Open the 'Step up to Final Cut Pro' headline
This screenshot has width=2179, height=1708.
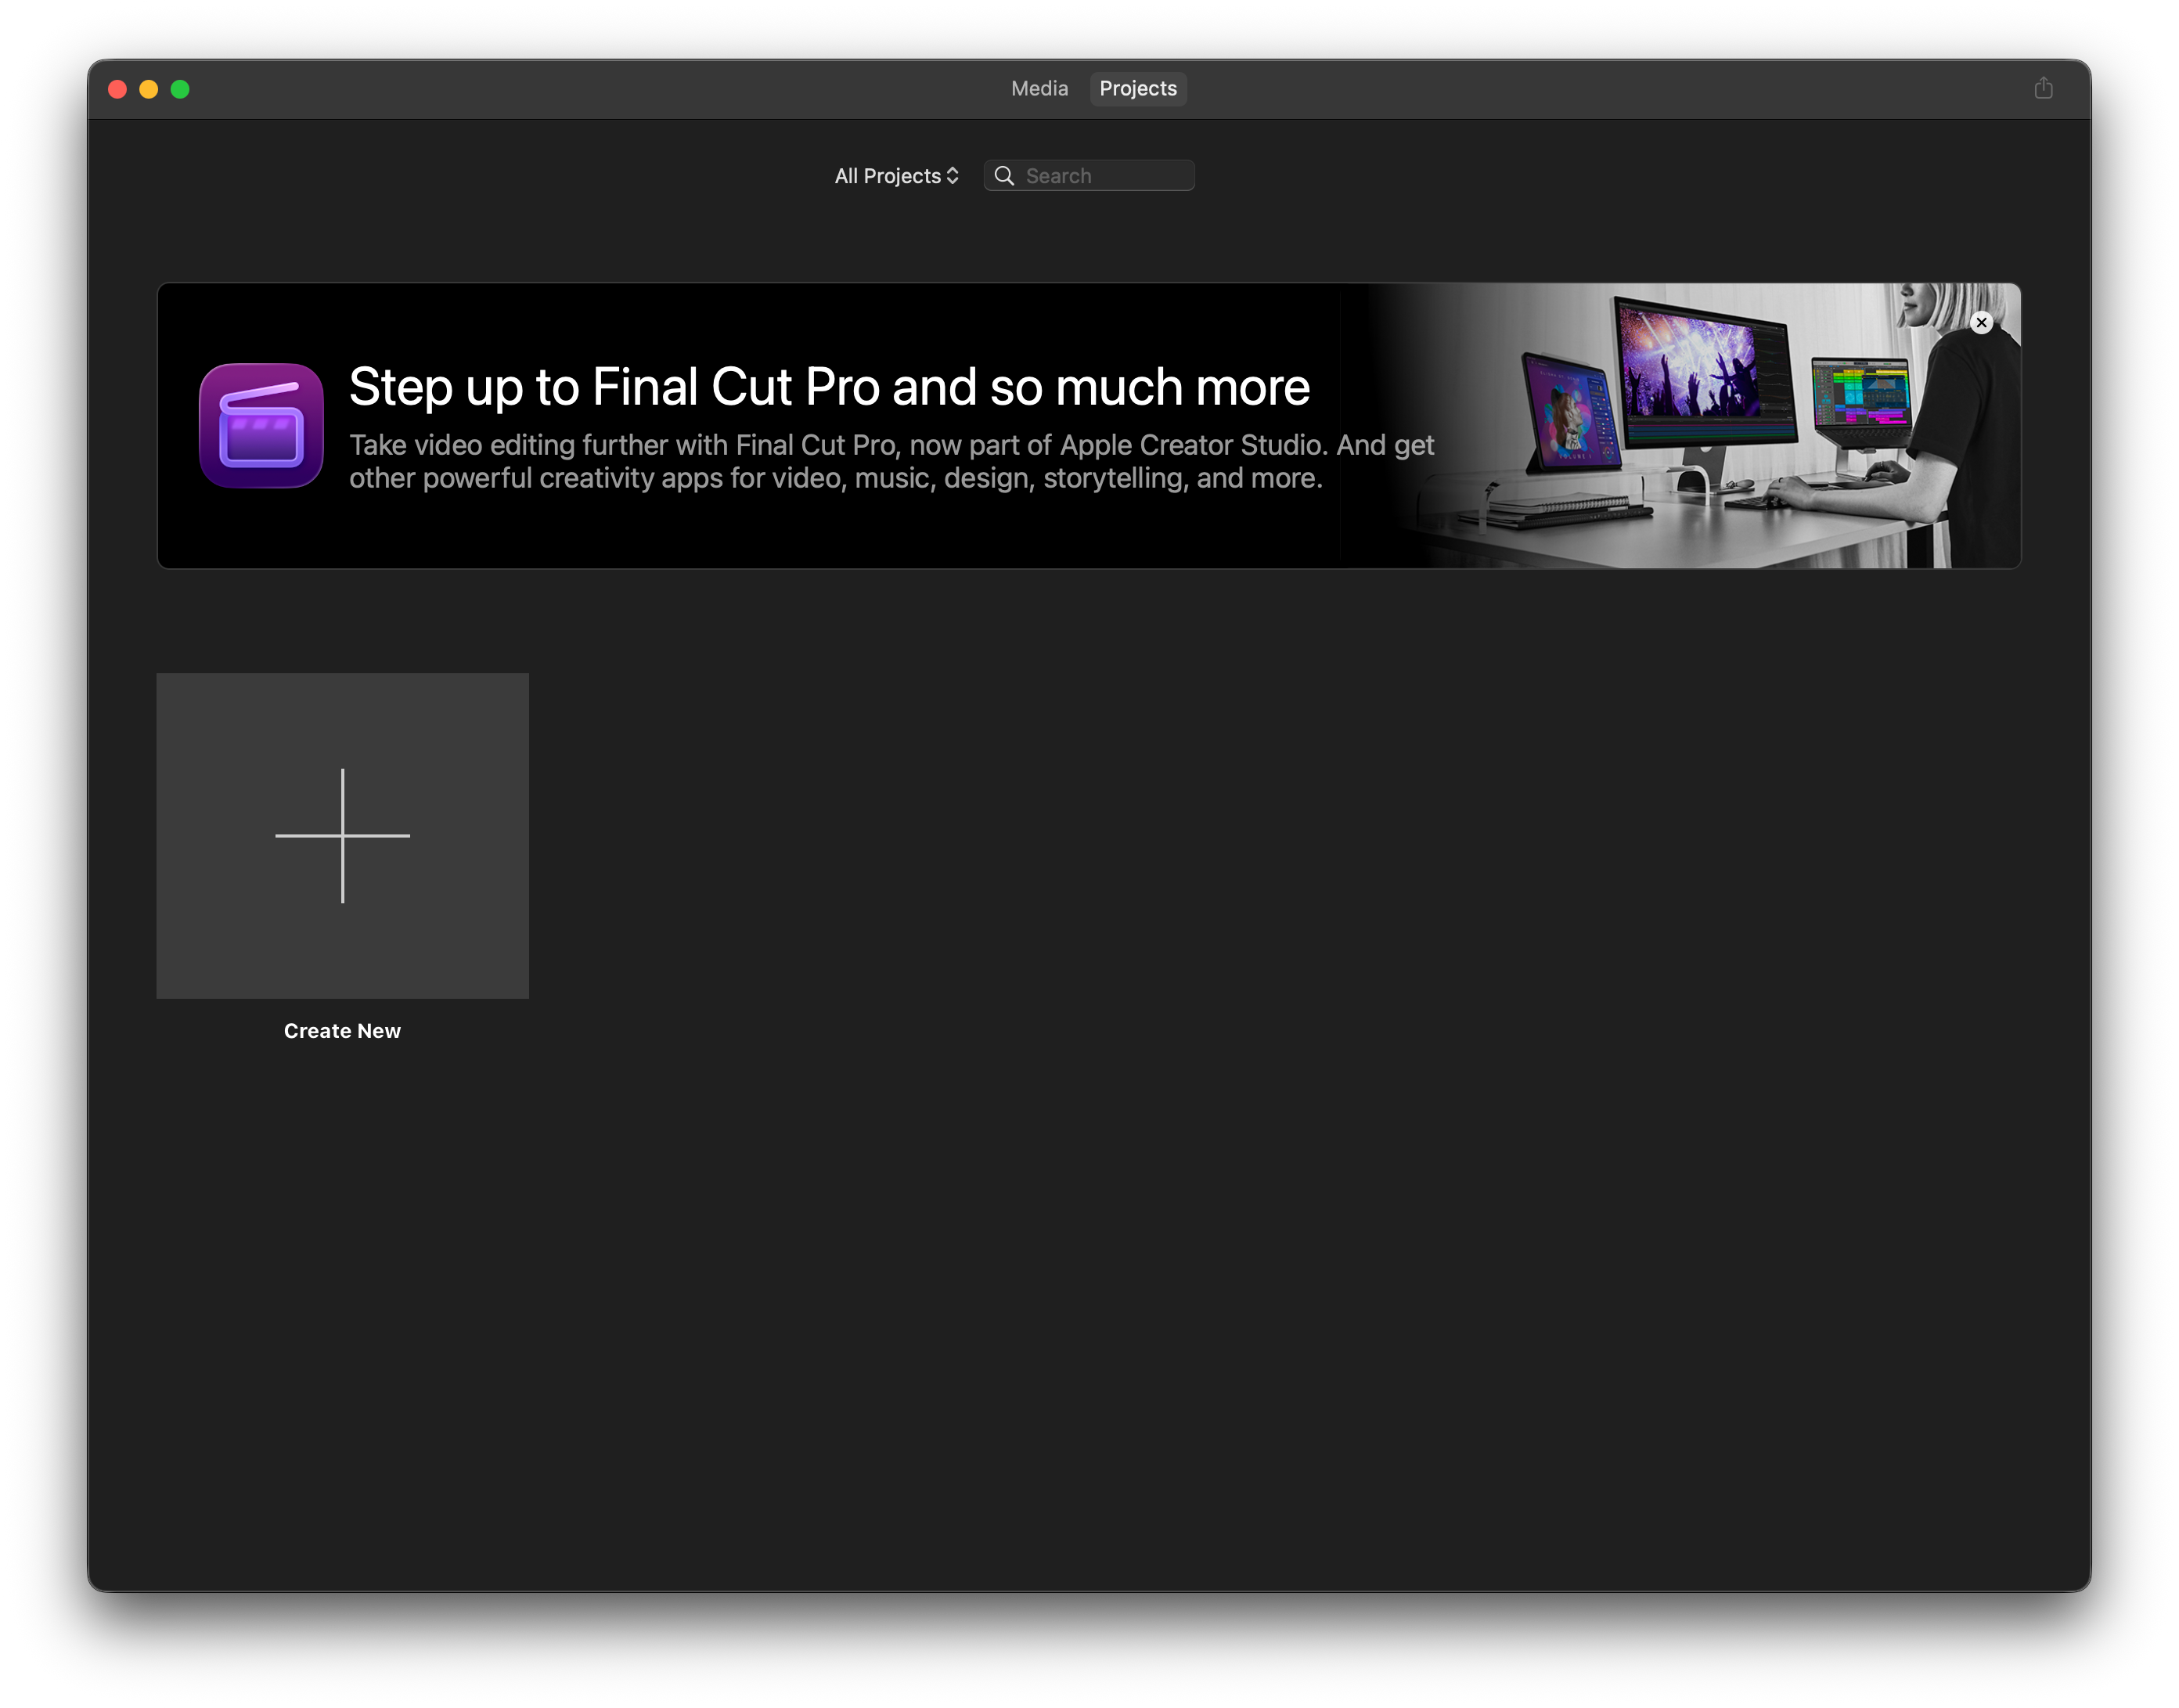pyautogui.click(x=829, y=387)
